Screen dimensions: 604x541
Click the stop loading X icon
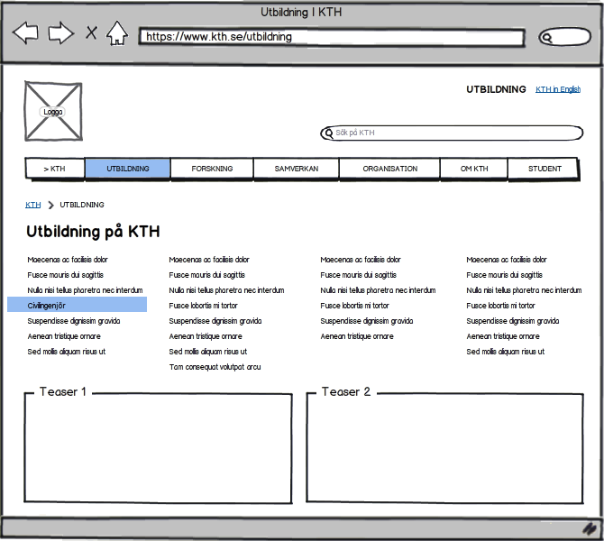click(91, 32)
